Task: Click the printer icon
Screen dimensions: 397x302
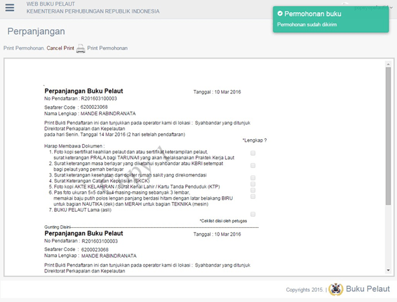Action: 81,48
